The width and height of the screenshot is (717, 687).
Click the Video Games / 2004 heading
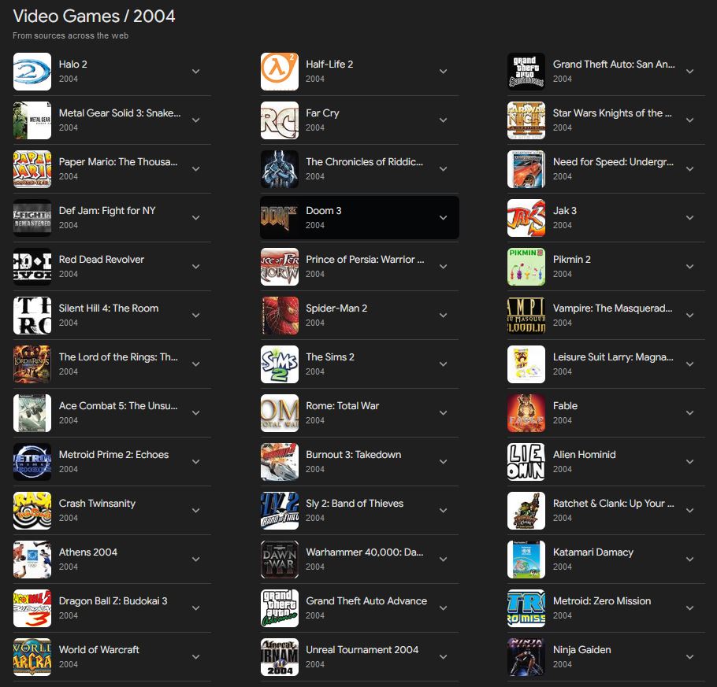click(x=95, y=17)
